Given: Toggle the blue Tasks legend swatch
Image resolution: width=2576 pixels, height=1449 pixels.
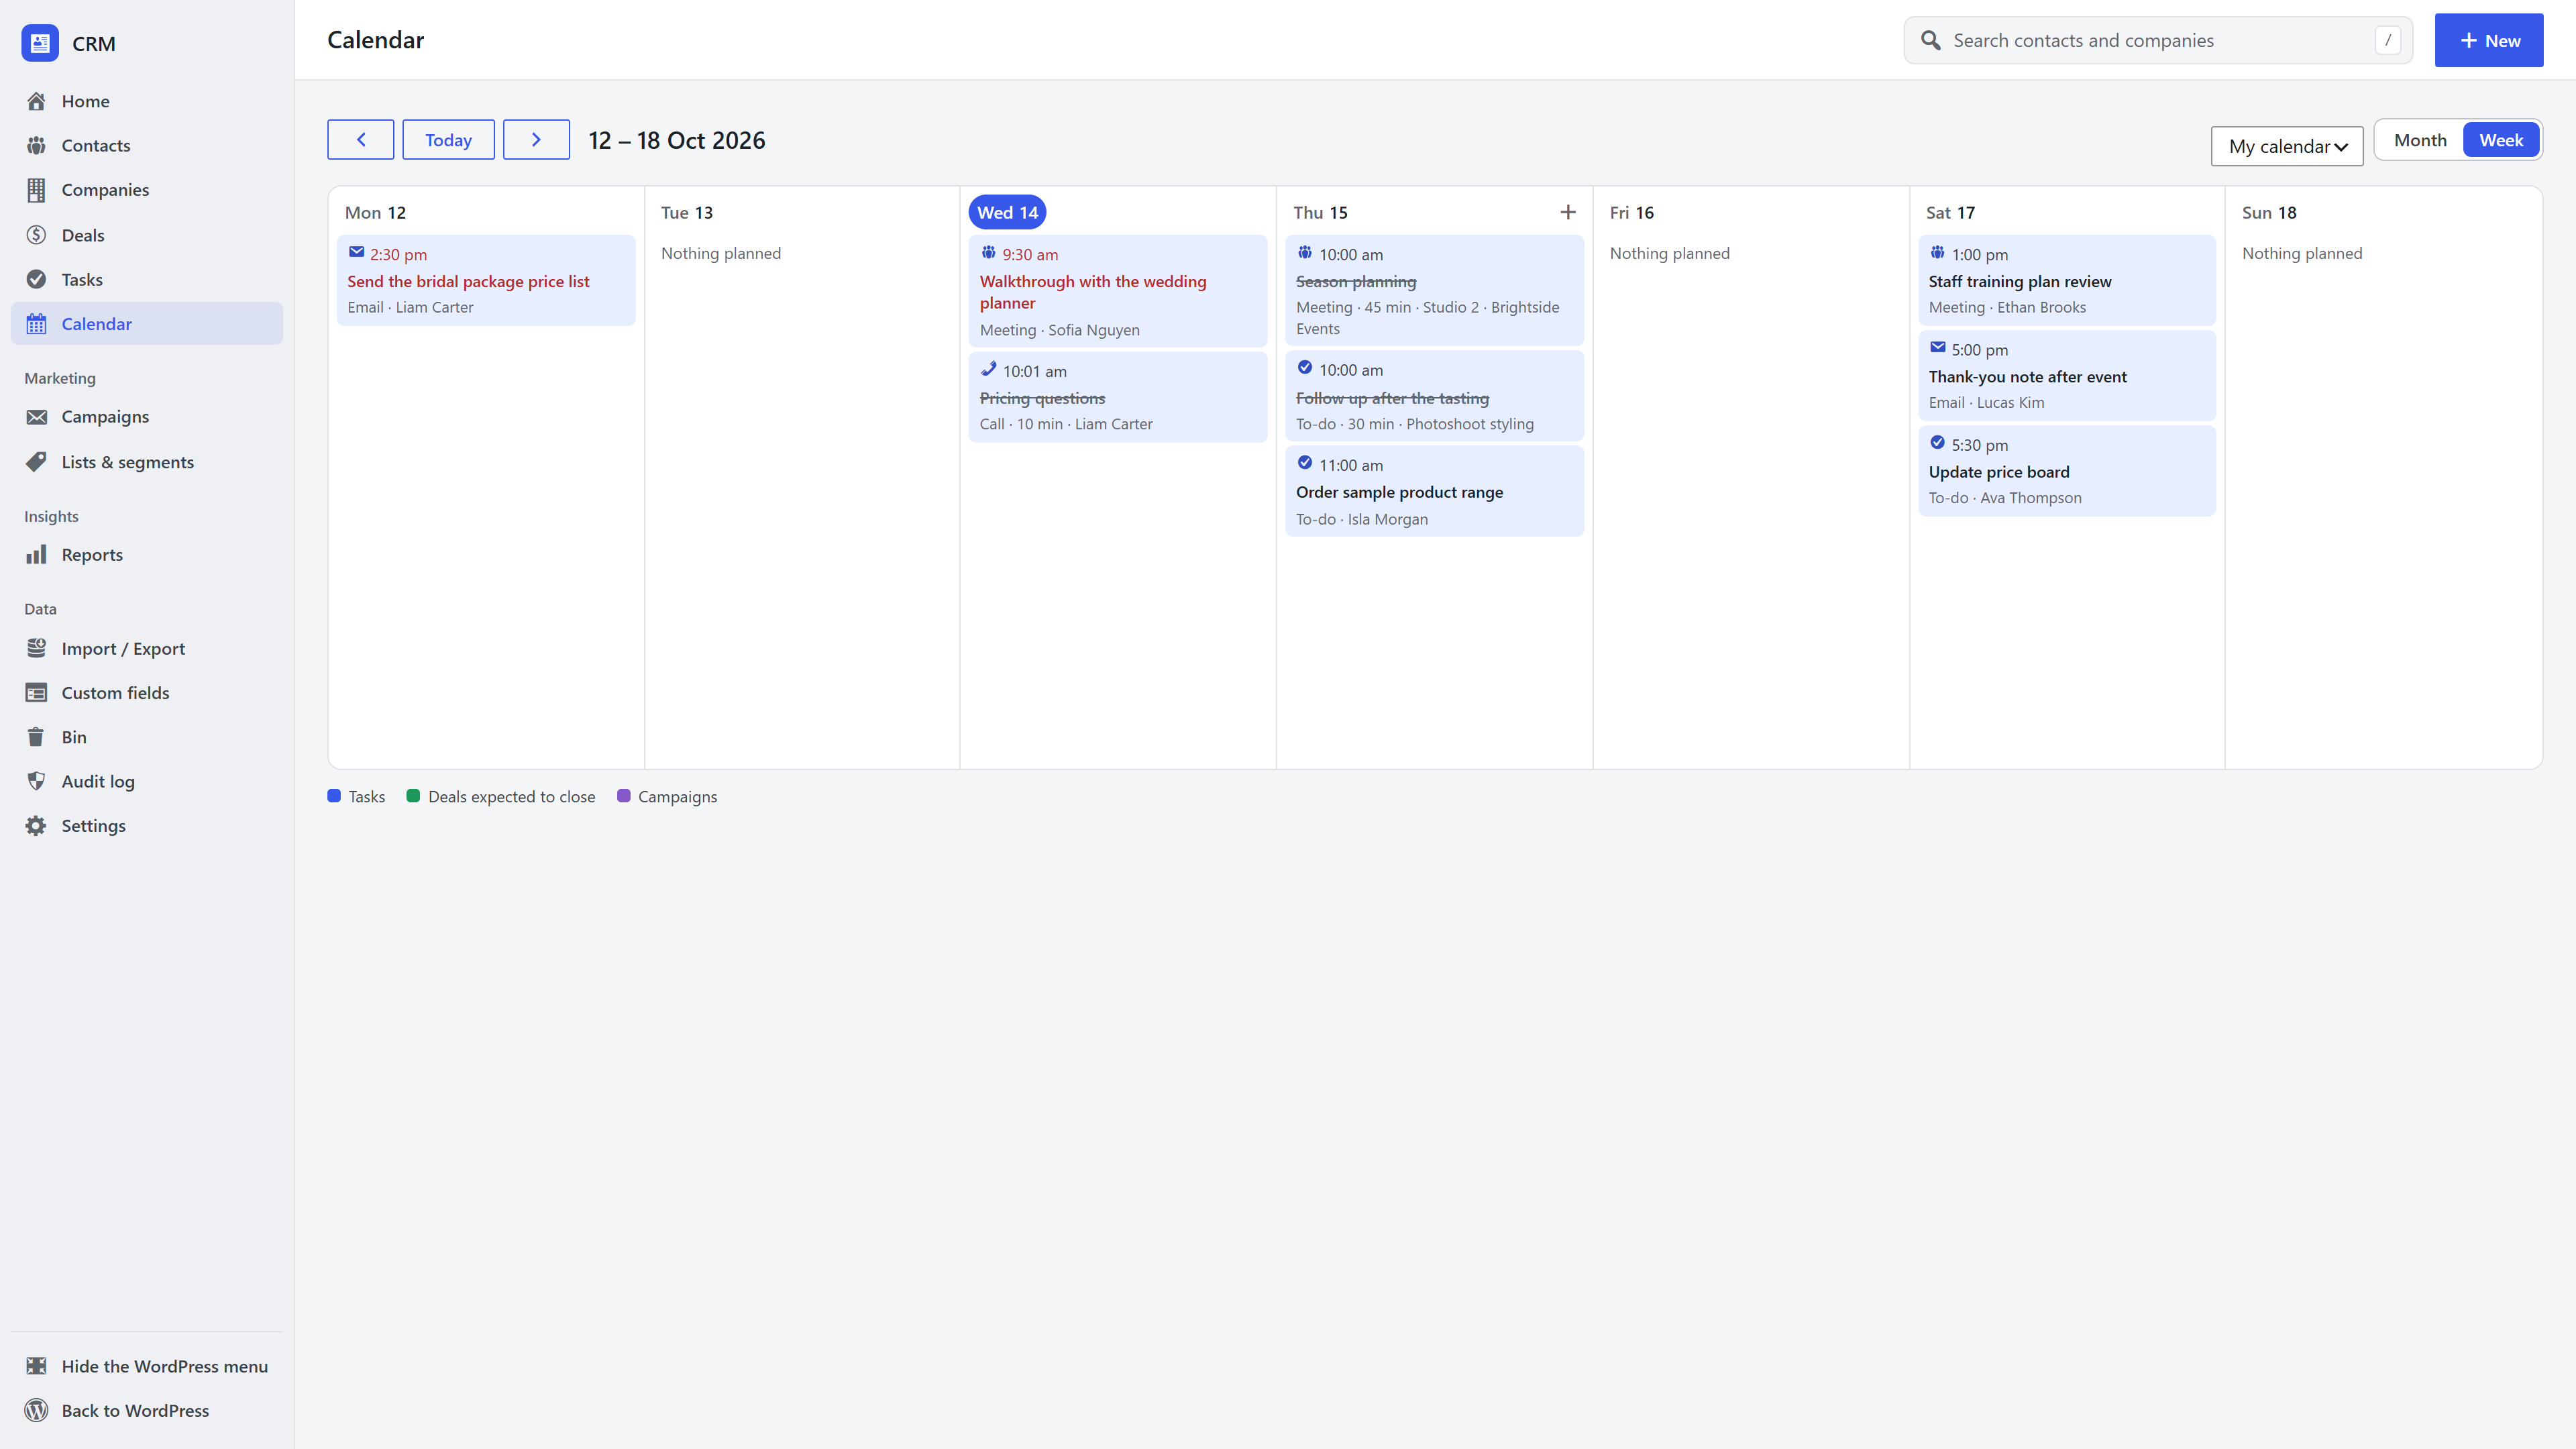Looking at the screenshot, I should [334, 796].
